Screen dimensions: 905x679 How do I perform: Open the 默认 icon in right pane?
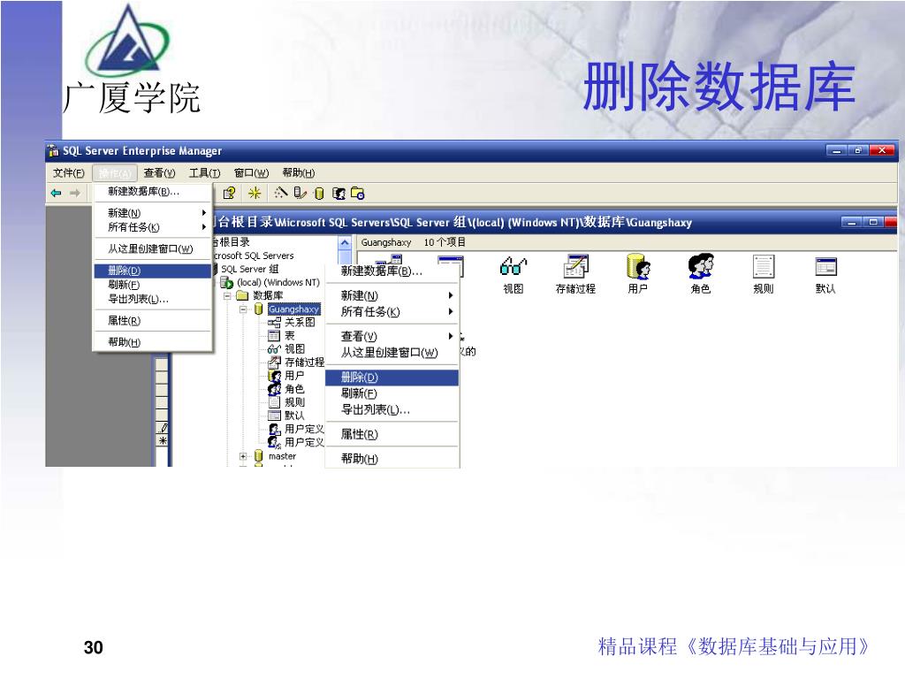tap(826, 275)
